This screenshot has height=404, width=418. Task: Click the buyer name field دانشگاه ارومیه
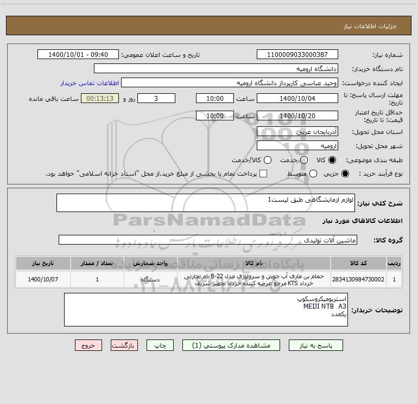pos(216,68)
